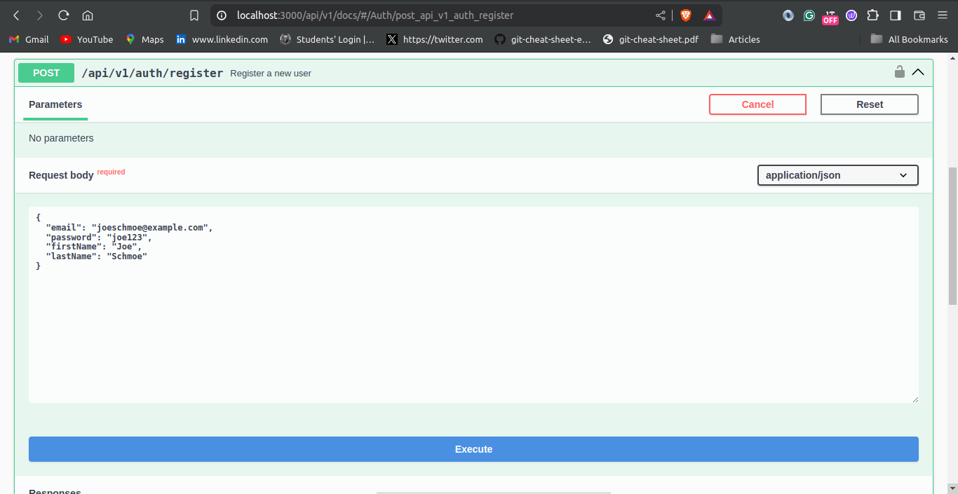Open the Gmail bookmark
This screenshot has height=494, width=958.
29,39
